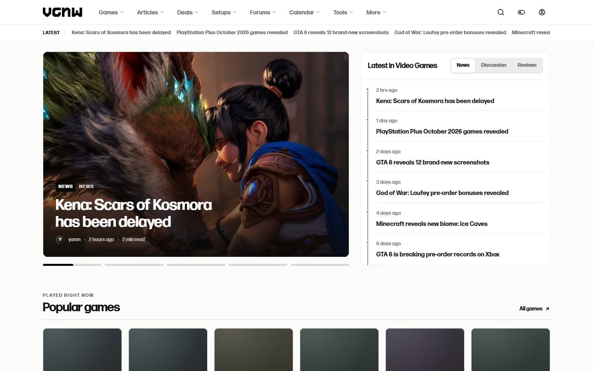This screenshot has height=371, width=593.
Task: Jump to the fourth carousel slide indicator
Action: (258, 265)
